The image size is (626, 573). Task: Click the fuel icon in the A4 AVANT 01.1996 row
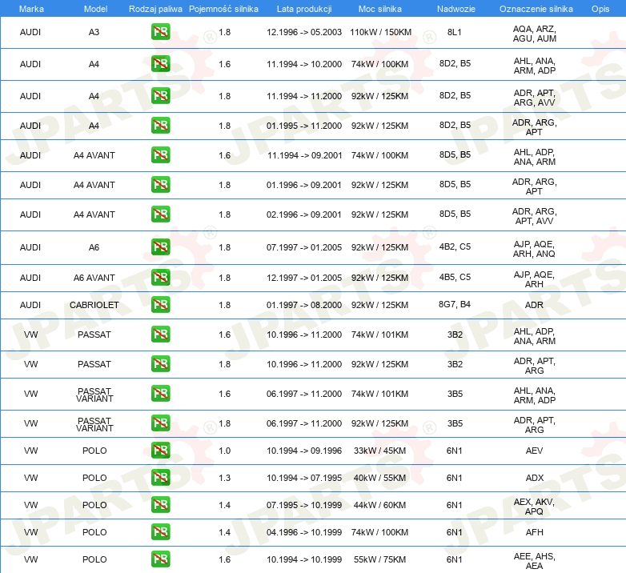[160, 185]
